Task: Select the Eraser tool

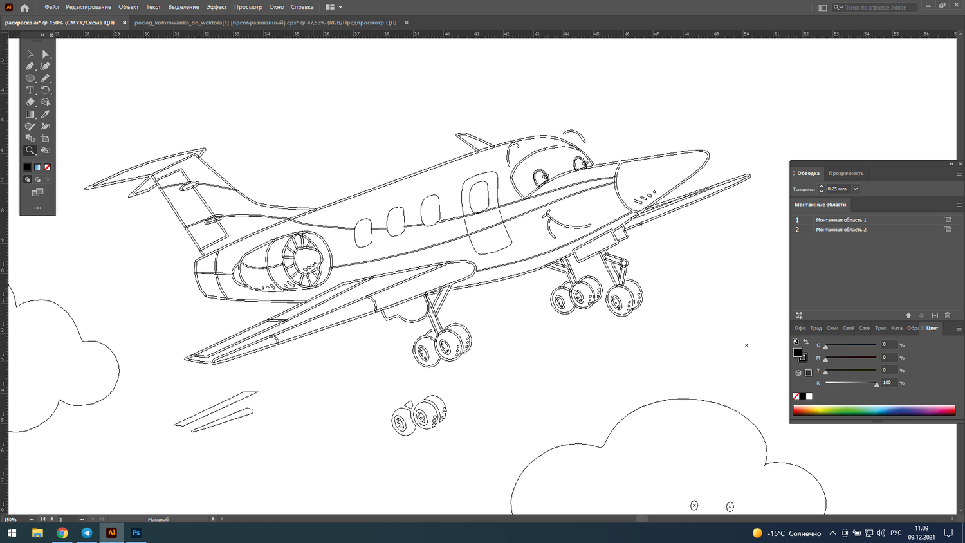Action: click(30, 102)
